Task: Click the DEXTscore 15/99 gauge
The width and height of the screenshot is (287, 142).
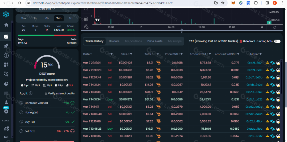Action: pyautogui.click(x=47, y=62)
